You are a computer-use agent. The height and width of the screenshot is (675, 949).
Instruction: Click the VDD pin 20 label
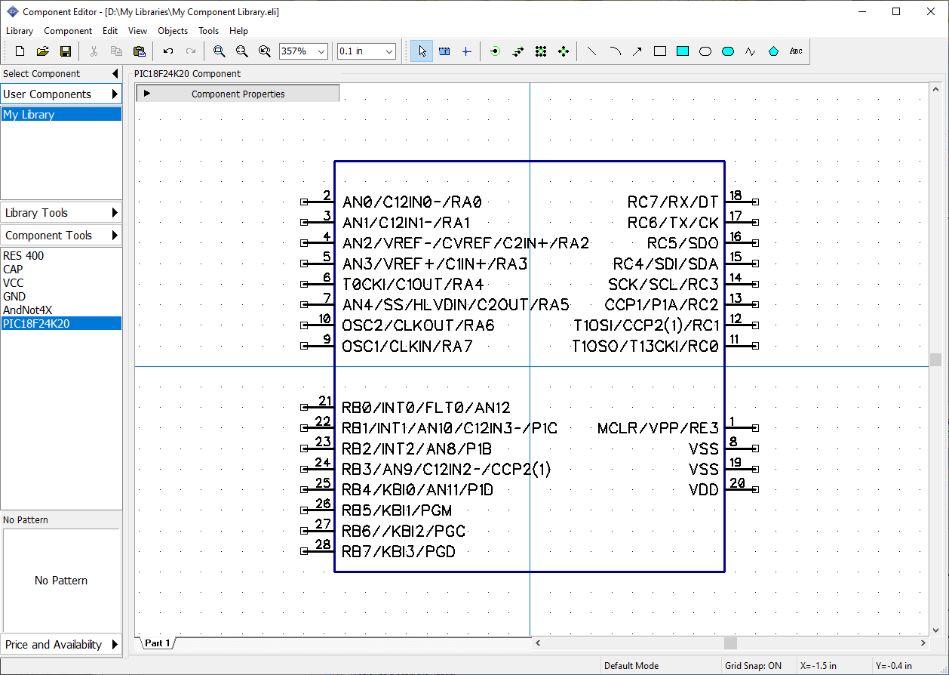[x=704, y=490]
